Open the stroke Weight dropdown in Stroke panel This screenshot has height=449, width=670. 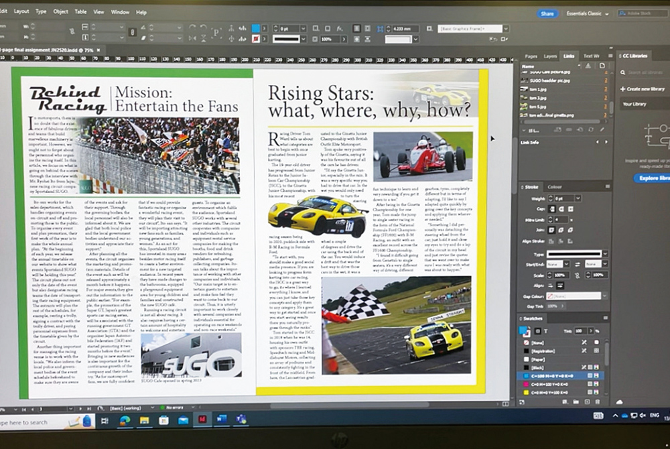point(578,198)
